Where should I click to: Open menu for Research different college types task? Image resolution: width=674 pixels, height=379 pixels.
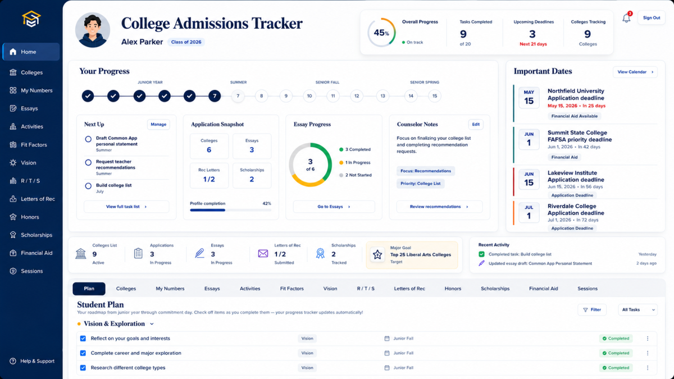(648, 368)
